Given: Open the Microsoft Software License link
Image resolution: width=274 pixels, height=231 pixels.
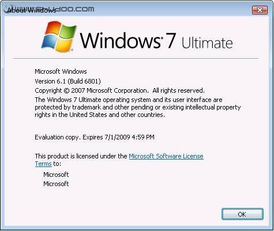Looking at the screenshot, I should click(x=166, y=156).
